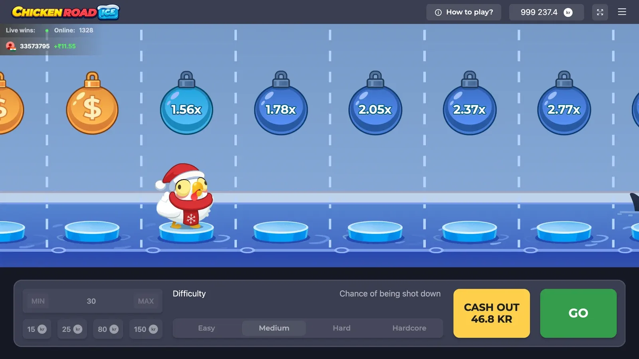
Task: Choose the 80 kr preset bet
Action: coord(108,329)
